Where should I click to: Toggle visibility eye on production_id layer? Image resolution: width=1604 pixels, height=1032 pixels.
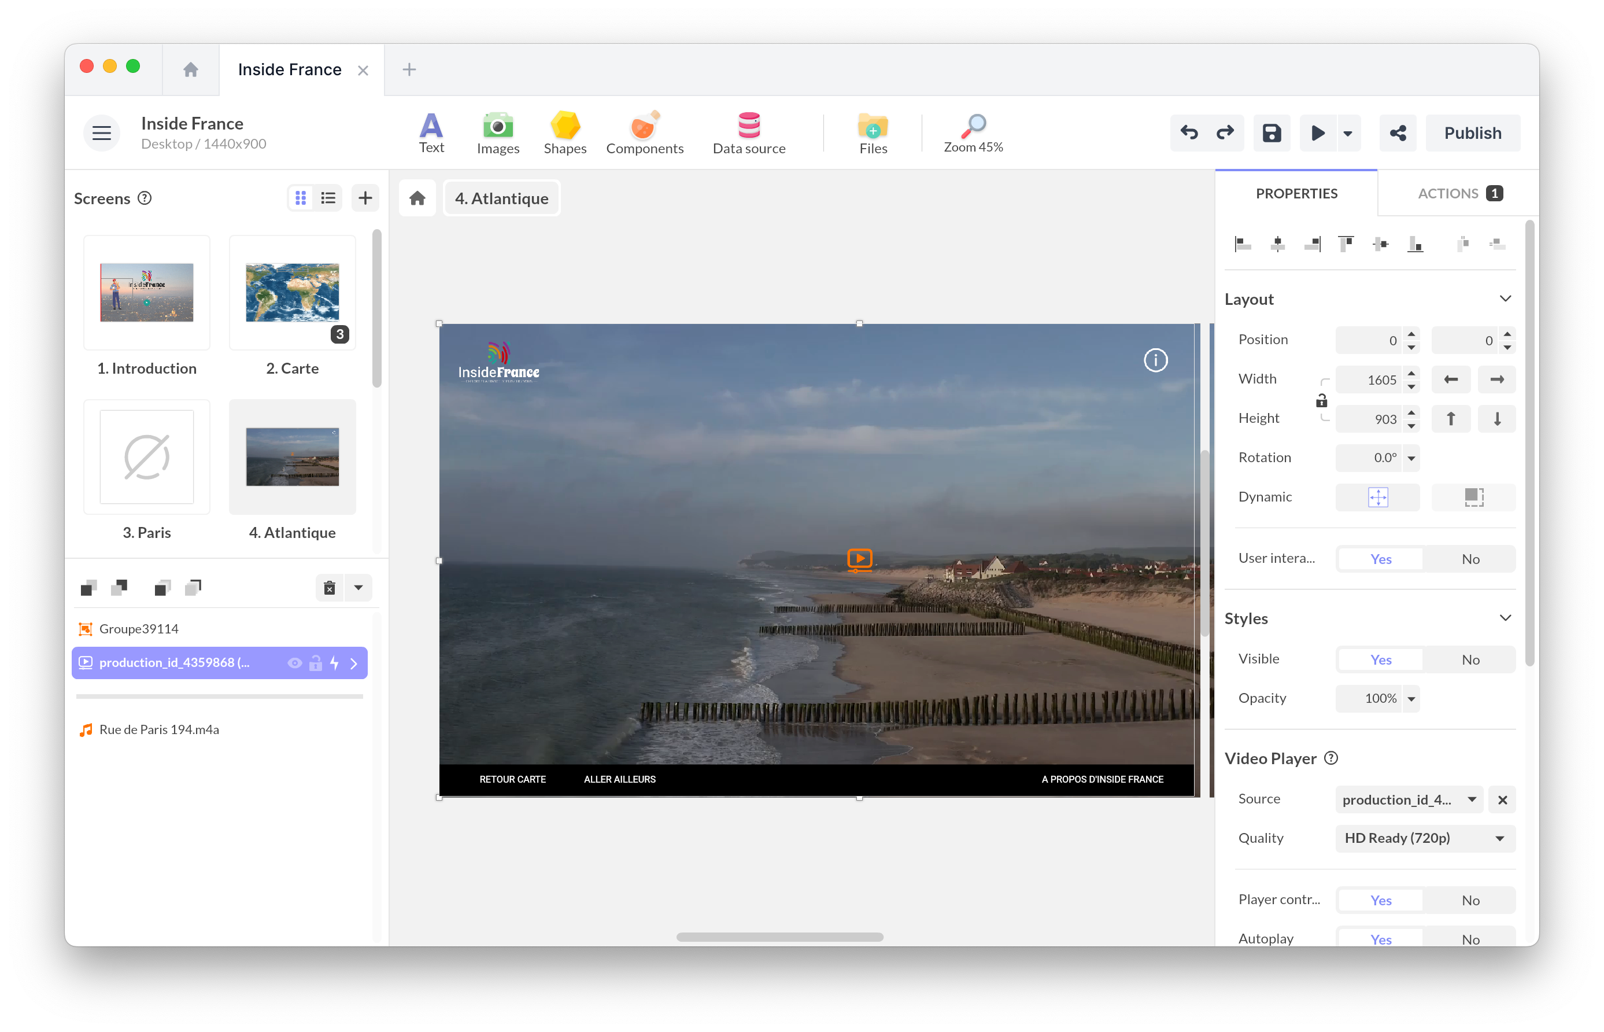(295, 663)
